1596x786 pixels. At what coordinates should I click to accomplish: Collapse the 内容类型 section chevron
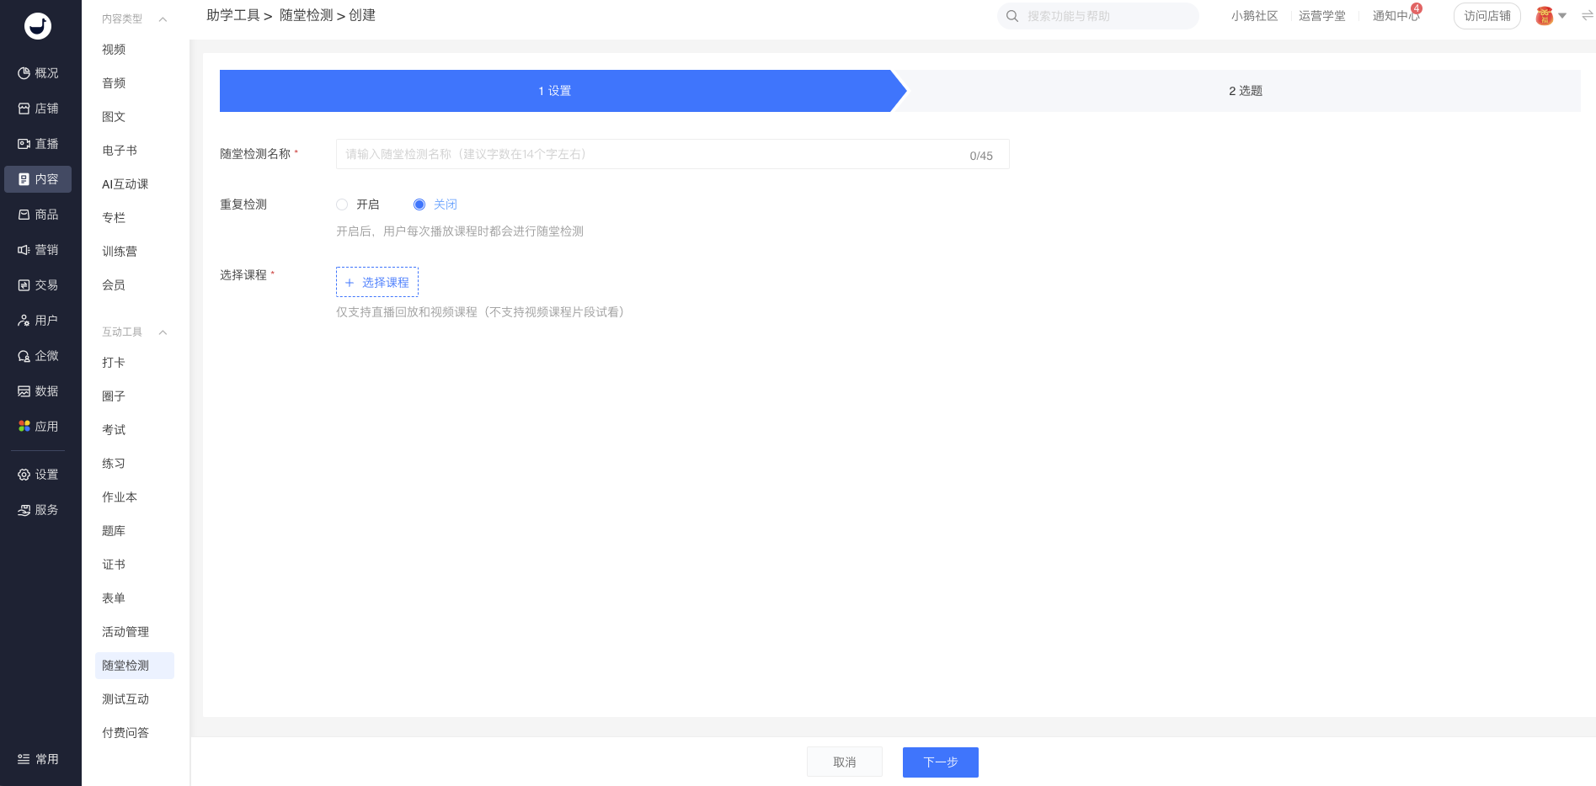click(x=163, y=19)
